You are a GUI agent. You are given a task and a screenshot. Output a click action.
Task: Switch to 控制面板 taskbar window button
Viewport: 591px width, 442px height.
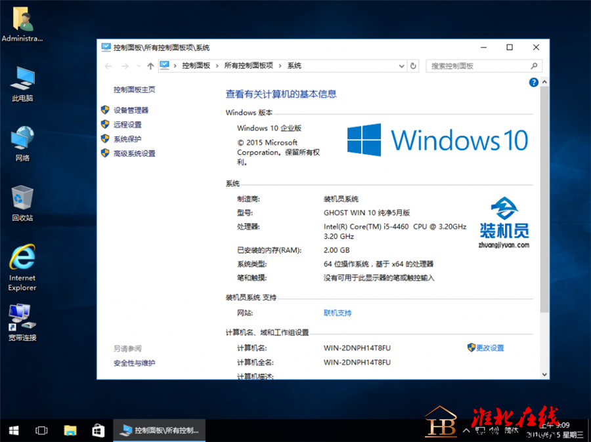[159, 430]
